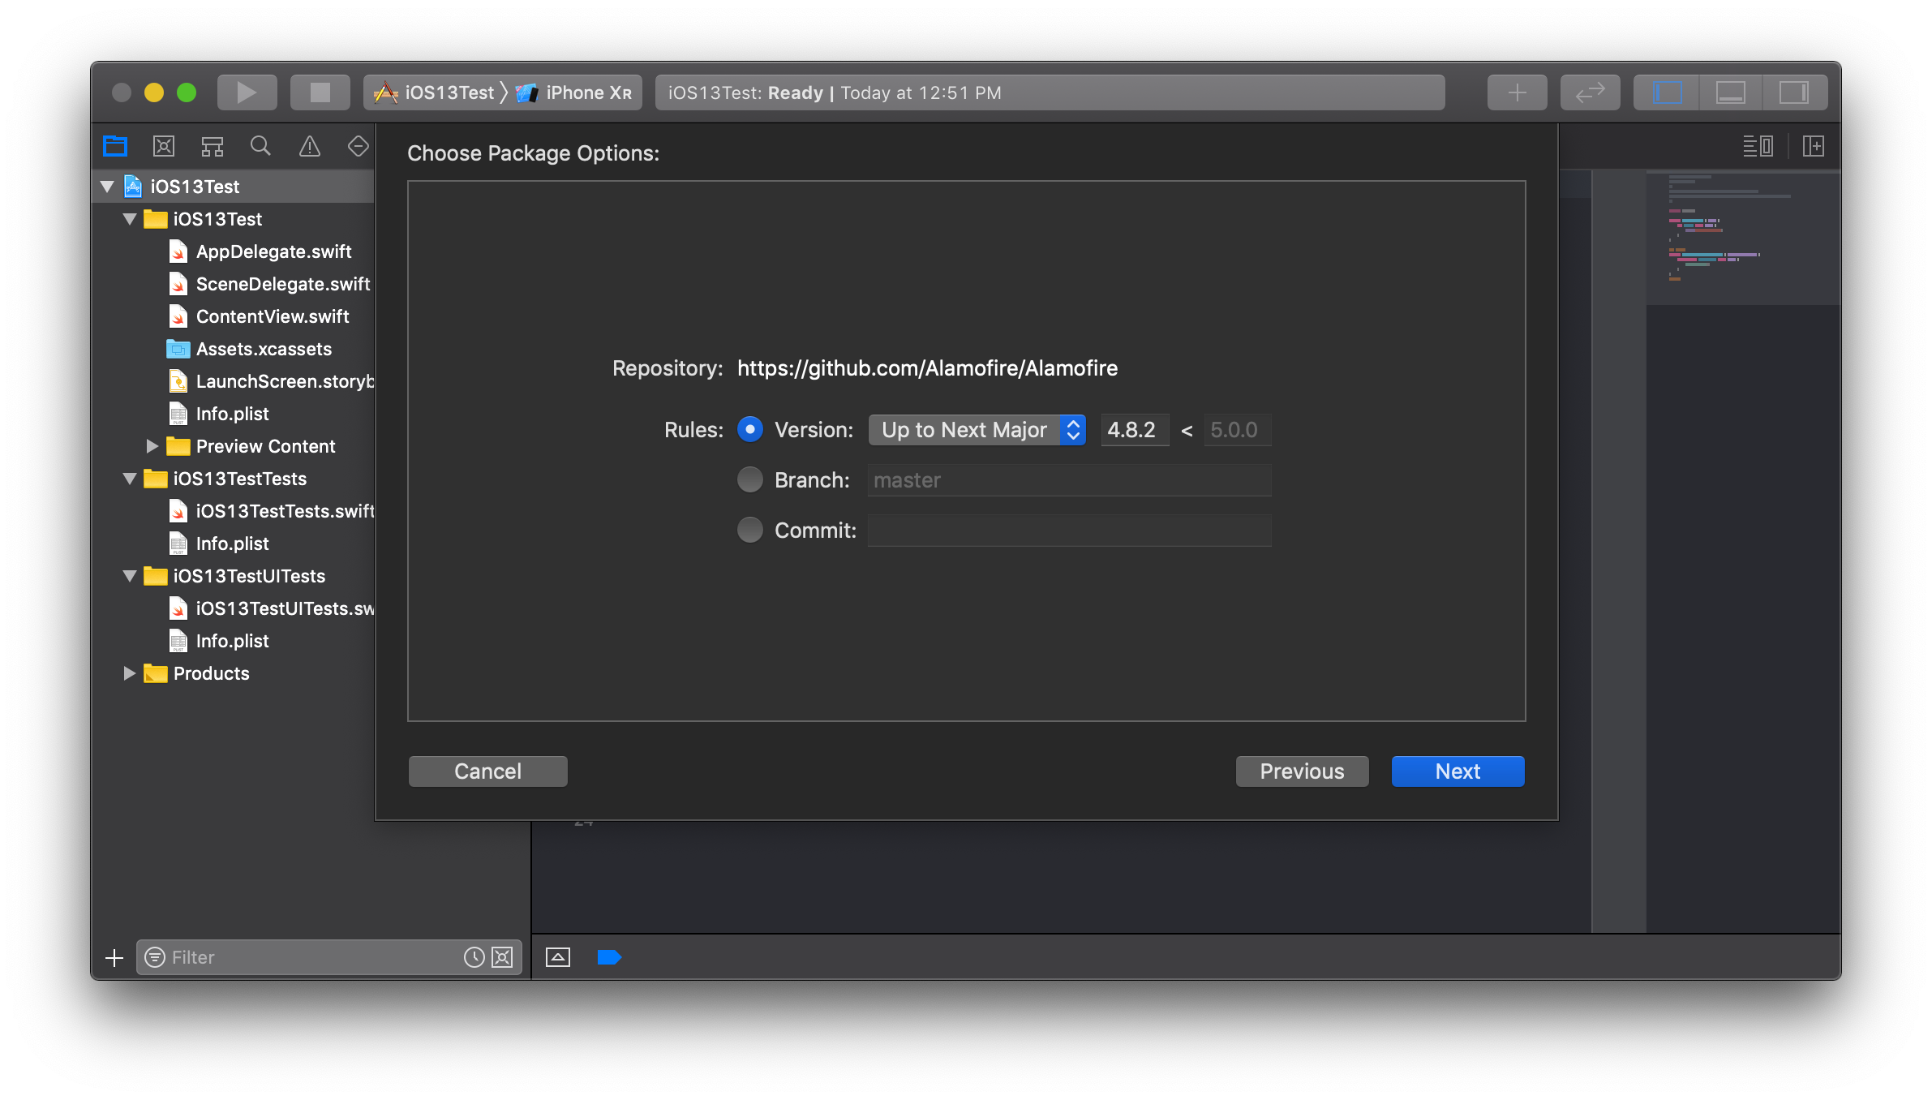The height and width of the screenshot is (1100, 1932).
Task: Open SceneDelegate.swift
Action: pos(269,284)
